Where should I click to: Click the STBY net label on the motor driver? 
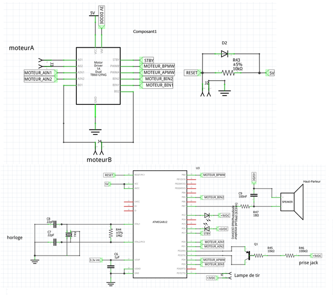(x=149, y=60)
